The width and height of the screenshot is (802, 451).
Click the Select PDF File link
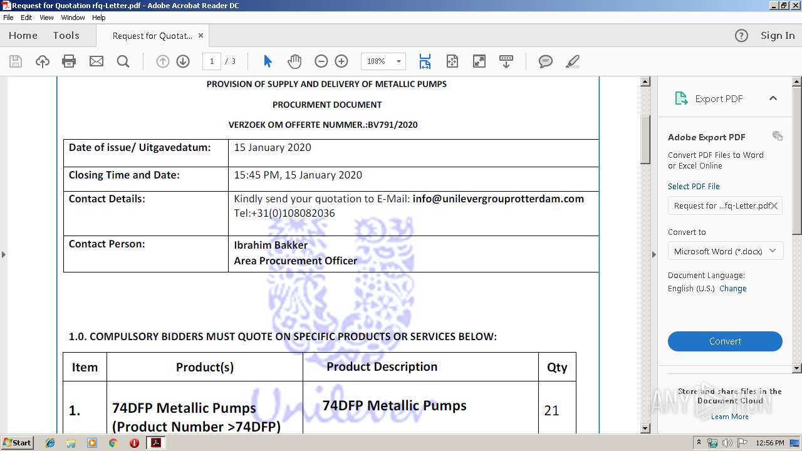click(x=694, y=186)
